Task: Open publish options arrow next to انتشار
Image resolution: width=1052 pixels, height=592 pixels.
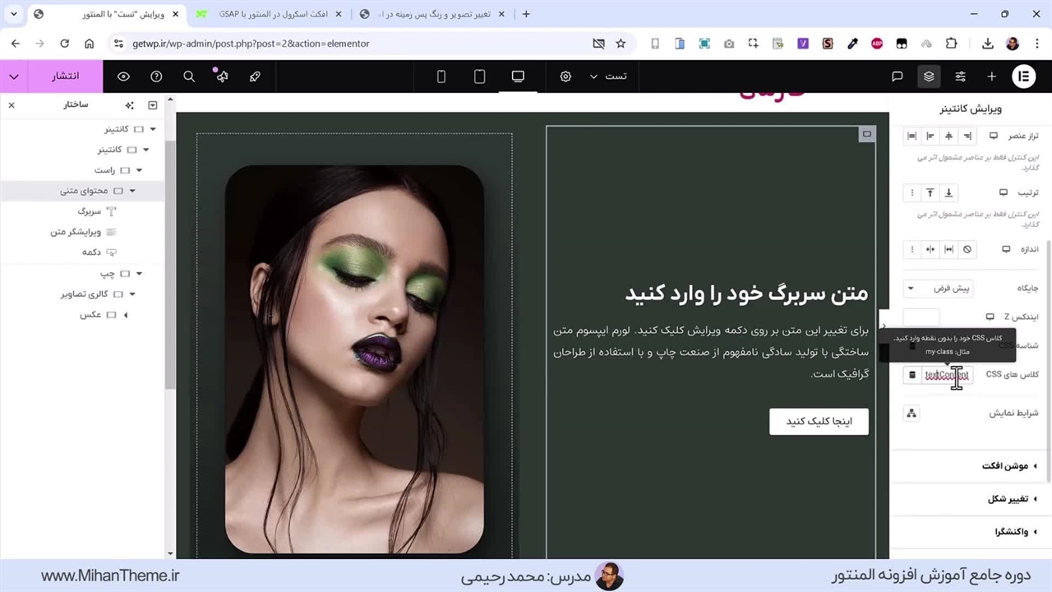Action: point(14,76)
